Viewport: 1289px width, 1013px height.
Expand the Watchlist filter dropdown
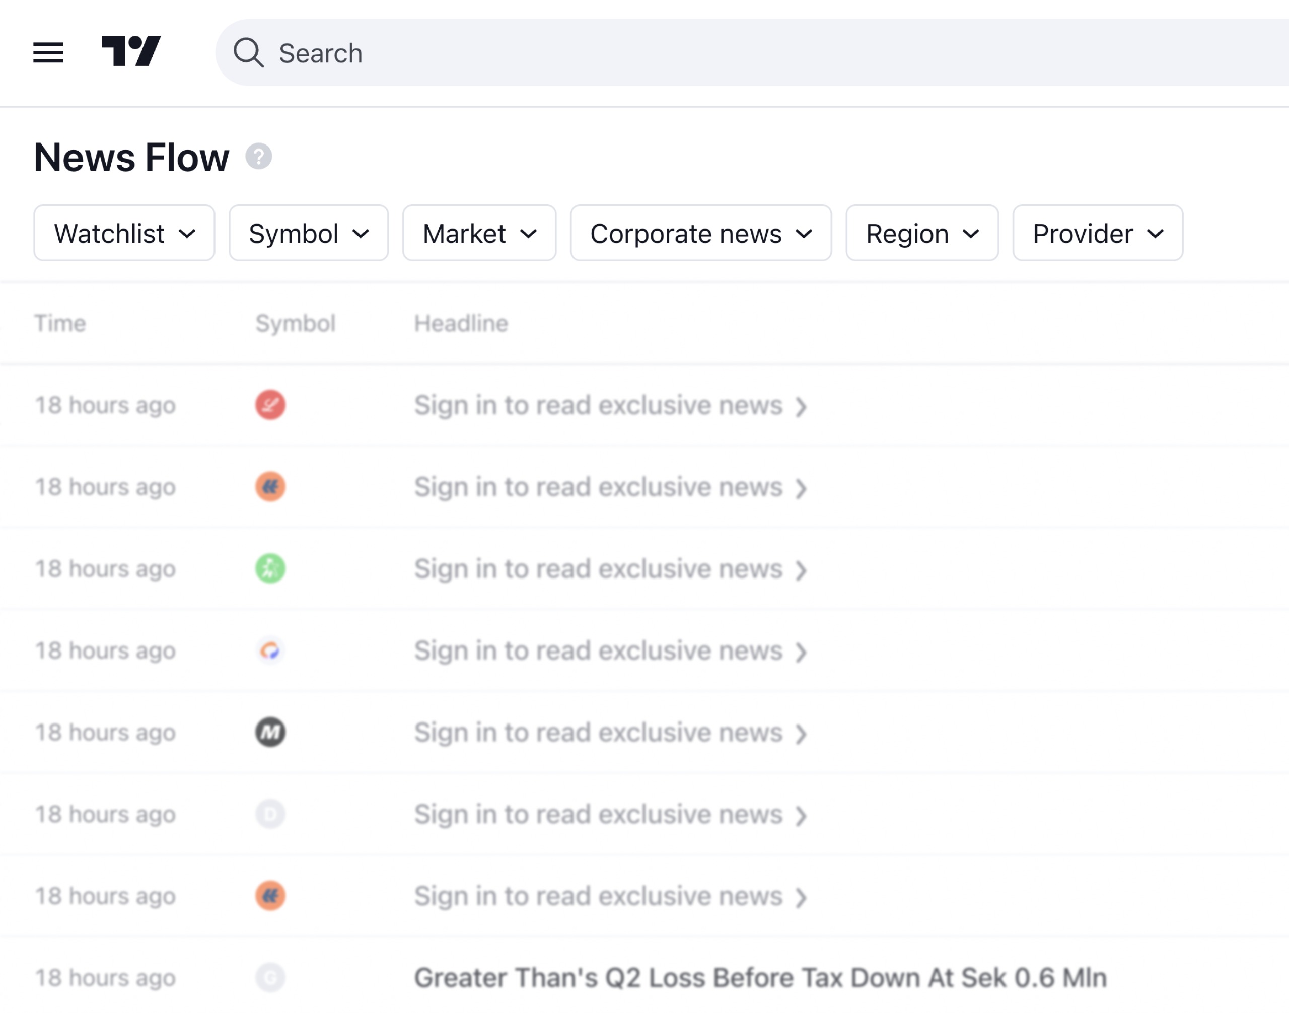point(124,233)
